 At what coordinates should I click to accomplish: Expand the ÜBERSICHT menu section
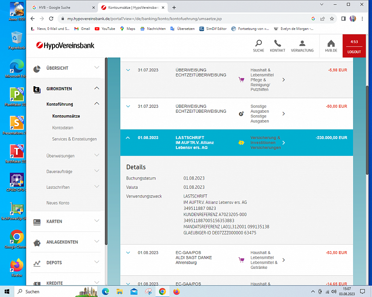click(97, 67)
